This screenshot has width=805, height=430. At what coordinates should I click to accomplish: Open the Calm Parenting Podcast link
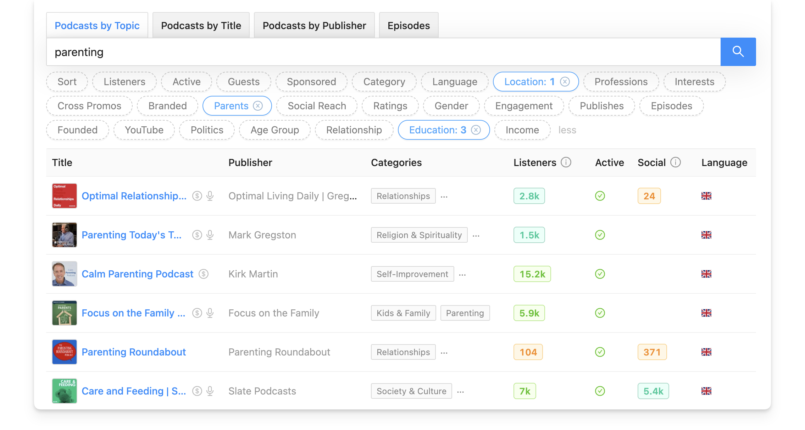[138, 274]
